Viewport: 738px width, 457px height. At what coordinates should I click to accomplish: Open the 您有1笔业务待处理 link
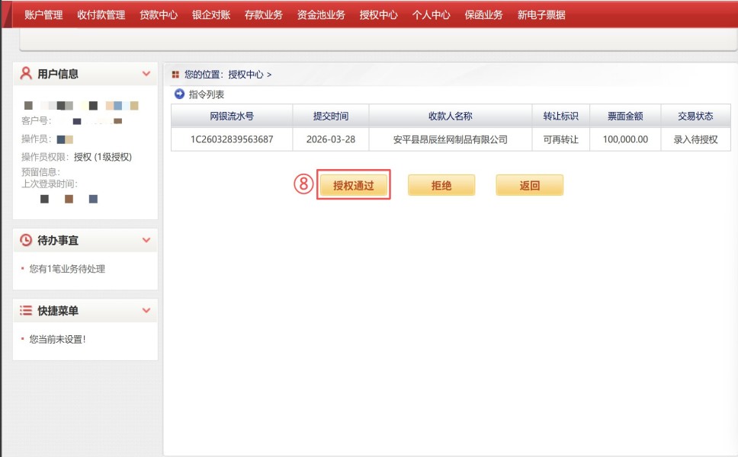[67, 269]
